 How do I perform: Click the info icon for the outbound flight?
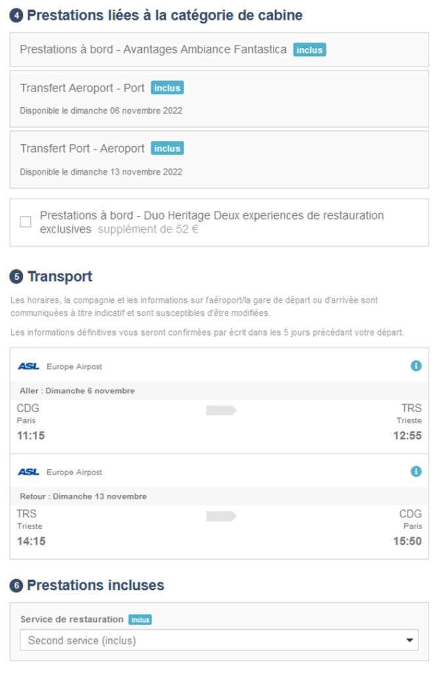pos(416,366)
